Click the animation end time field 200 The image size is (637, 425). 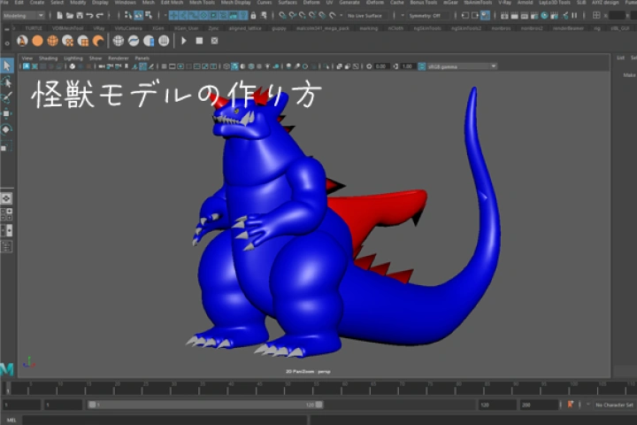[539, 405]
